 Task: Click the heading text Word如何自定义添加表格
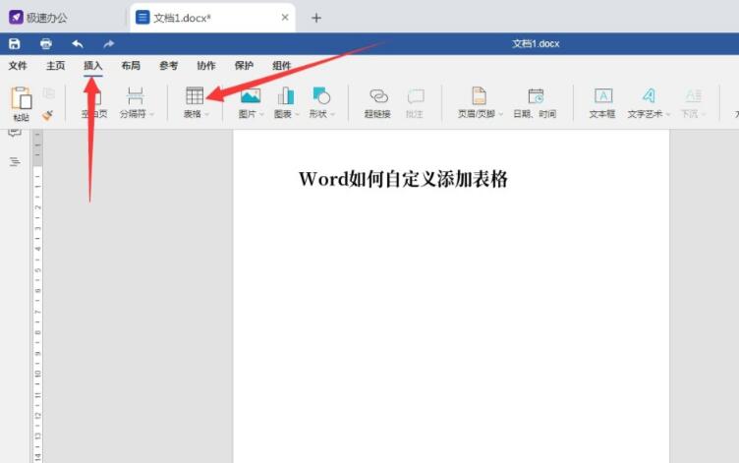(x=403, y=179)
